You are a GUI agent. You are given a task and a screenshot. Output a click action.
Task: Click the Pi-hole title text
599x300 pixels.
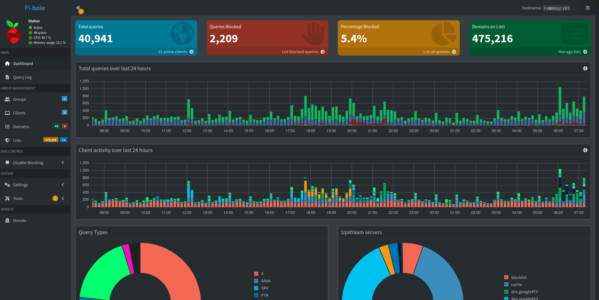point(35,8)
